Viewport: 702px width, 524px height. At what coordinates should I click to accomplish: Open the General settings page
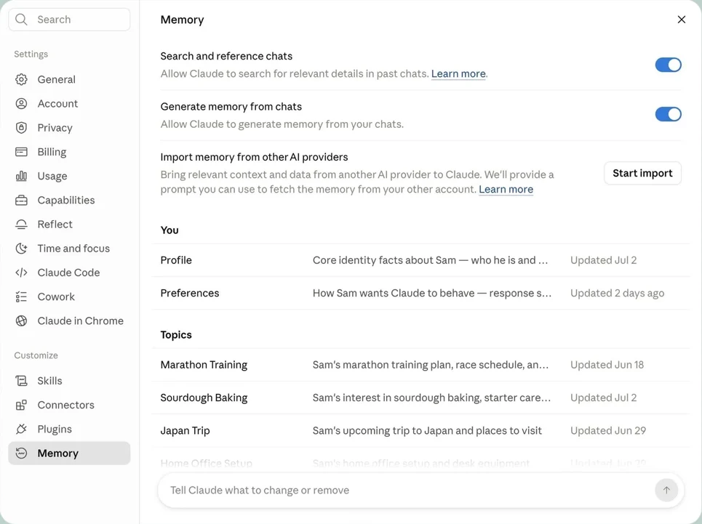tap(69, 79)
